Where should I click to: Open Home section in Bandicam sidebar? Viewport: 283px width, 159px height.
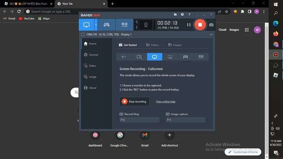(90, 44)
